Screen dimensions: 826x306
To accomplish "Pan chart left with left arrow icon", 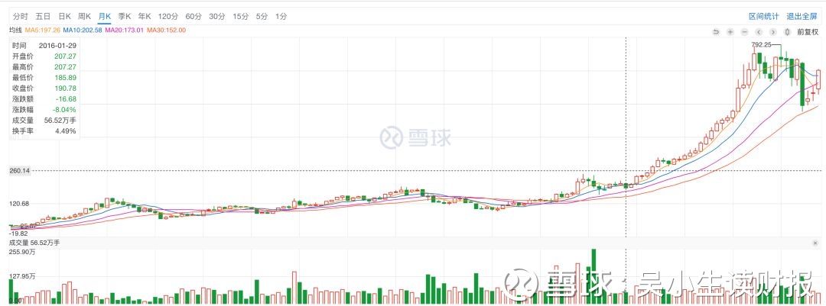I will 758,32.
